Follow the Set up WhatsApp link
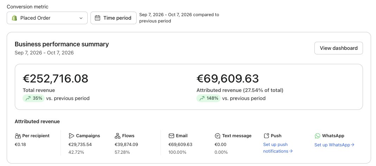Viewport: 376px width, 166px height. pos(334,145)
